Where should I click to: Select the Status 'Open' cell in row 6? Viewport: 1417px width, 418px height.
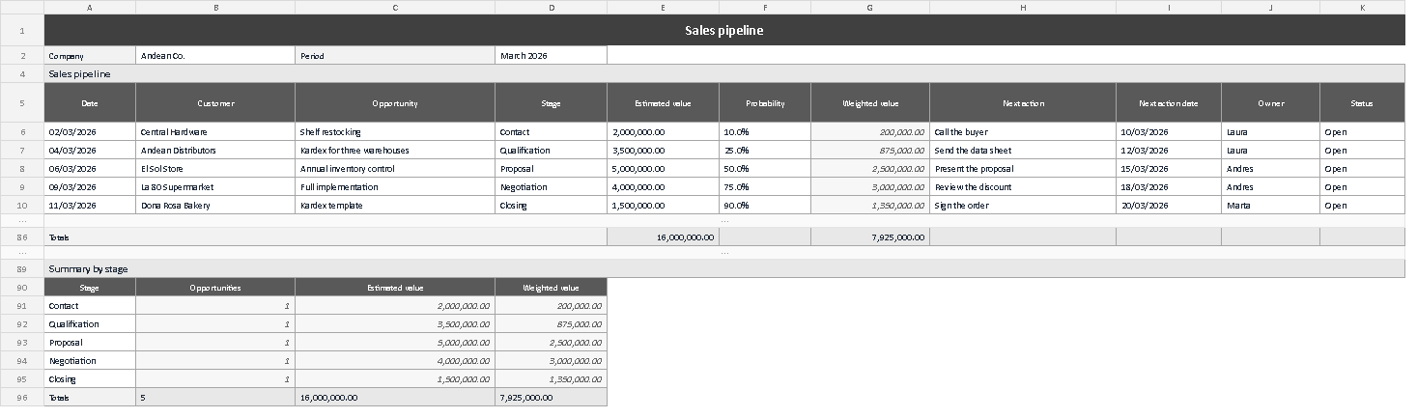pyautogui.click(x=1362, y=132)
